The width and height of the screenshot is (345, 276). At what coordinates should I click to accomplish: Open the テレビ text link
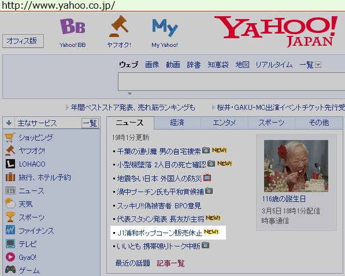[x=28, y=244]
